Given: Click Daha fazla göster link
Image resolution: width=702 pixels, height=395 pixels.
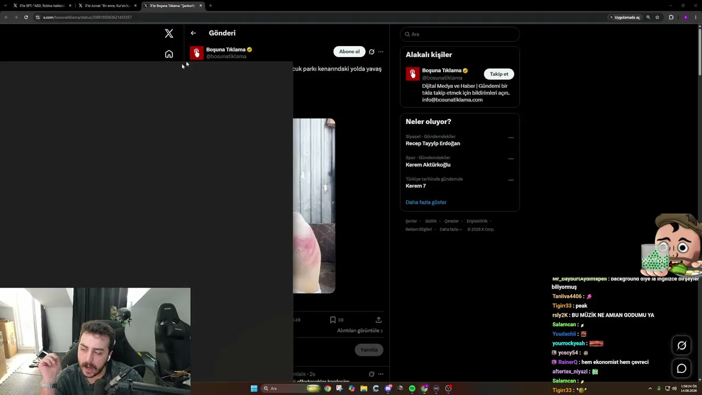Looking at the screenshot, I should (x=426, y=202).
